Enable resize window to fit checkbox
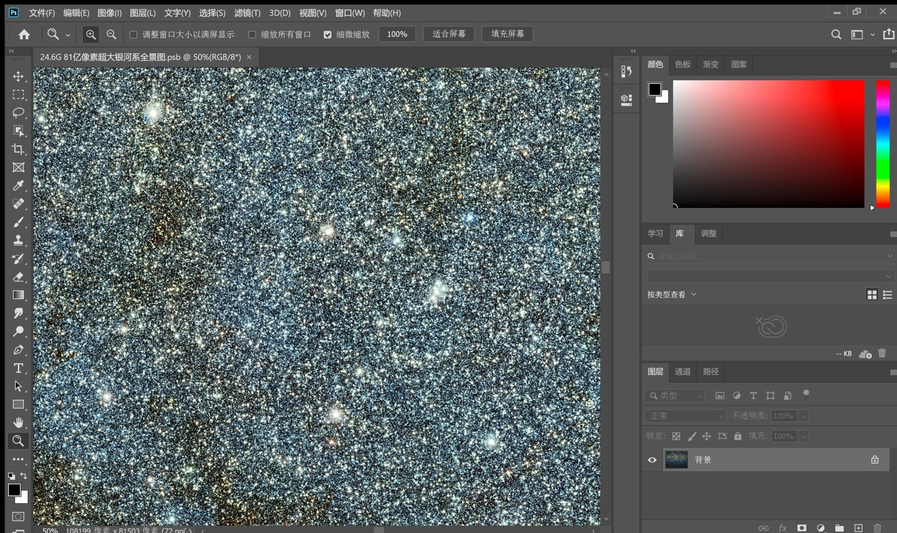897x533 pixels. (134, 35)
